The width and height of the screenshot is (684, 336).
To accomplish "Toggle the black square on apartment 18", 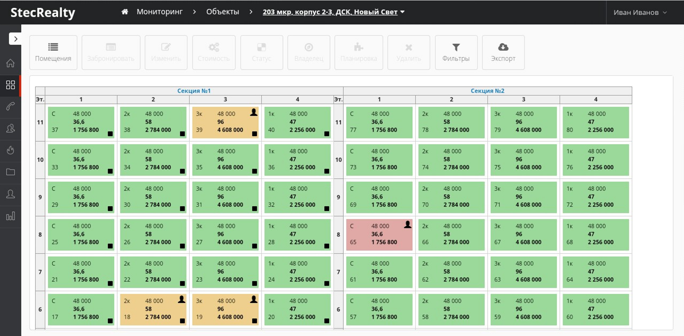I will point(182,321).
